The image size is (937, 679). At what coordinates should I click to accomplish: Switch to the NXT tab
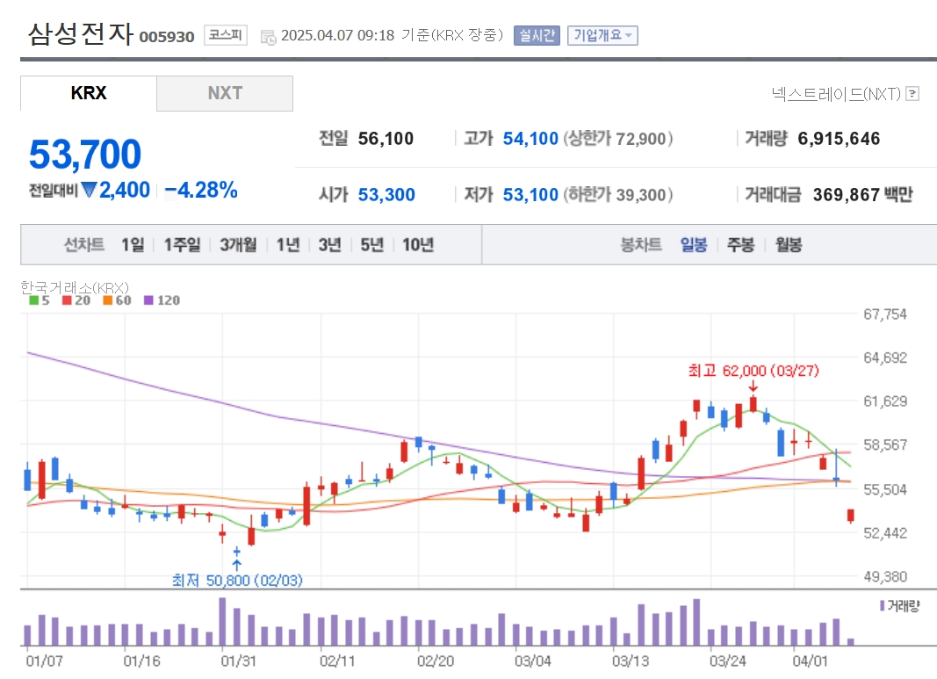coord(225,93)
